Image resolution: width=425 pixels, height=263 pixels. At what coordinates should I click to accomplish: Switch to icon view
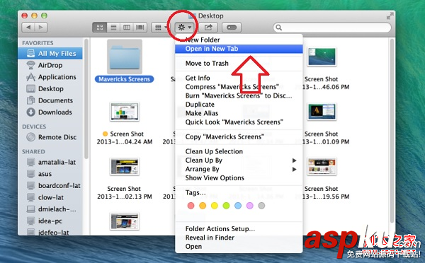click(x=100, y=28)
